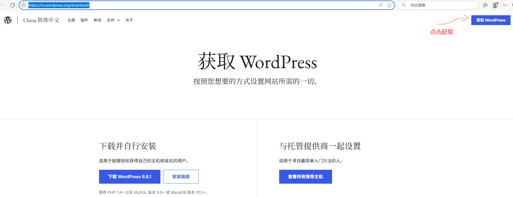
Task: Open the 插件 menu item
Action: (x=84, y=20)
